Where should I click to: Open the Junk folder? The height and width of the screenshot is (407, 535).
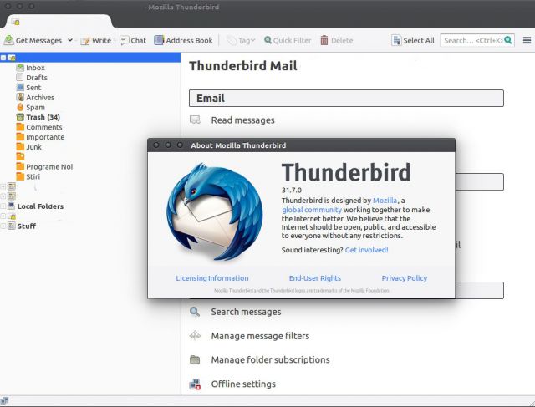tap(33, 147)
